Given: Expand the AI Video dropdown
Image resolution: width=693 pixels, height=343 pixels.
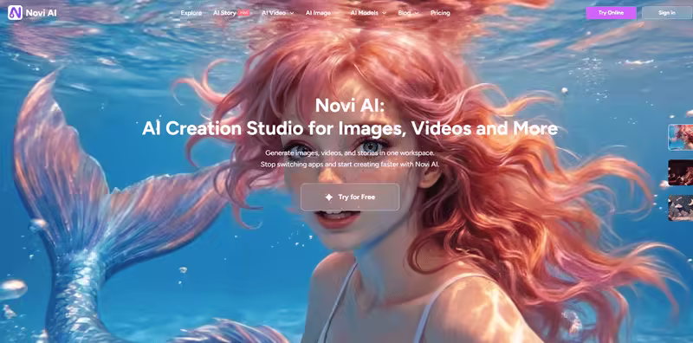Looking at the screenshot, I should tap(277, 13).
